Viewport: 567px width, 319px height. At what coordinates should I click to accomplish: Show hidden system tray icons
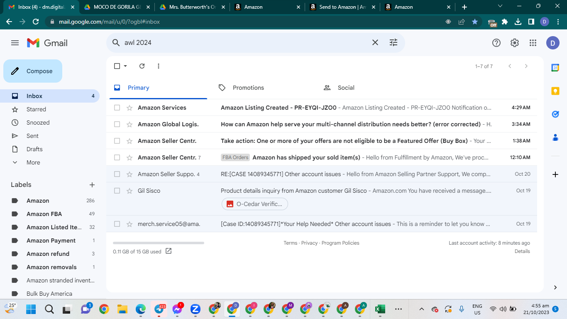tap(422, 309)
